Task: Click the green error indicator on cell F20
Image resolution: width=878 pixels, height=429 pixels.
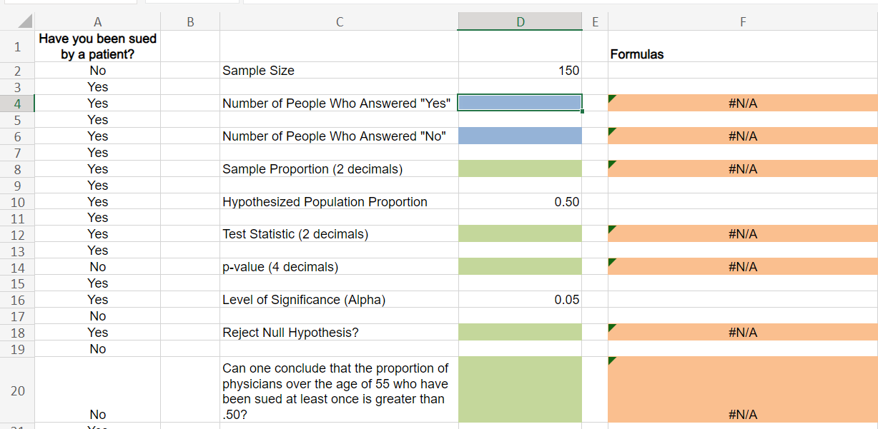Action: [611, 359]
